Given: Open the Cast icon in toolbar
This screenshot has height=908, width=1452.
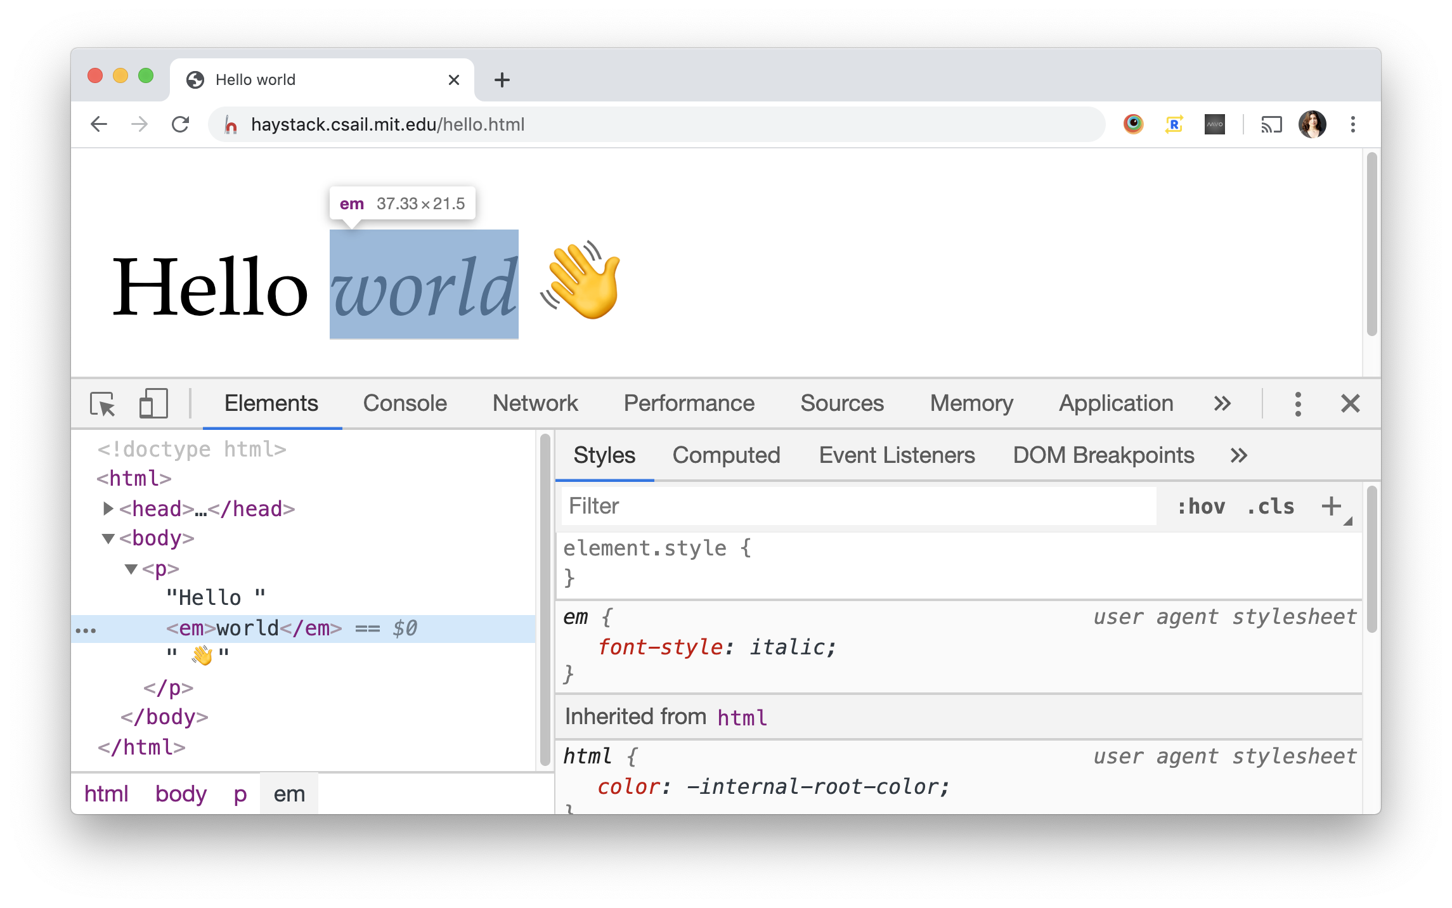Looking at the screenshot, I should (1271, 124).
